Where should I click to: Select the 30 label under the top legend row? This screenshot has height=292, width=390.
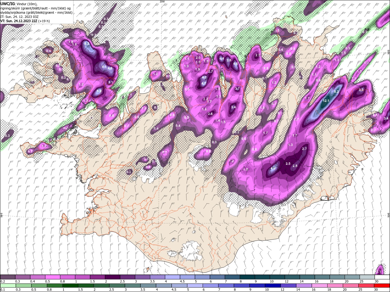[x=377, y=281]
